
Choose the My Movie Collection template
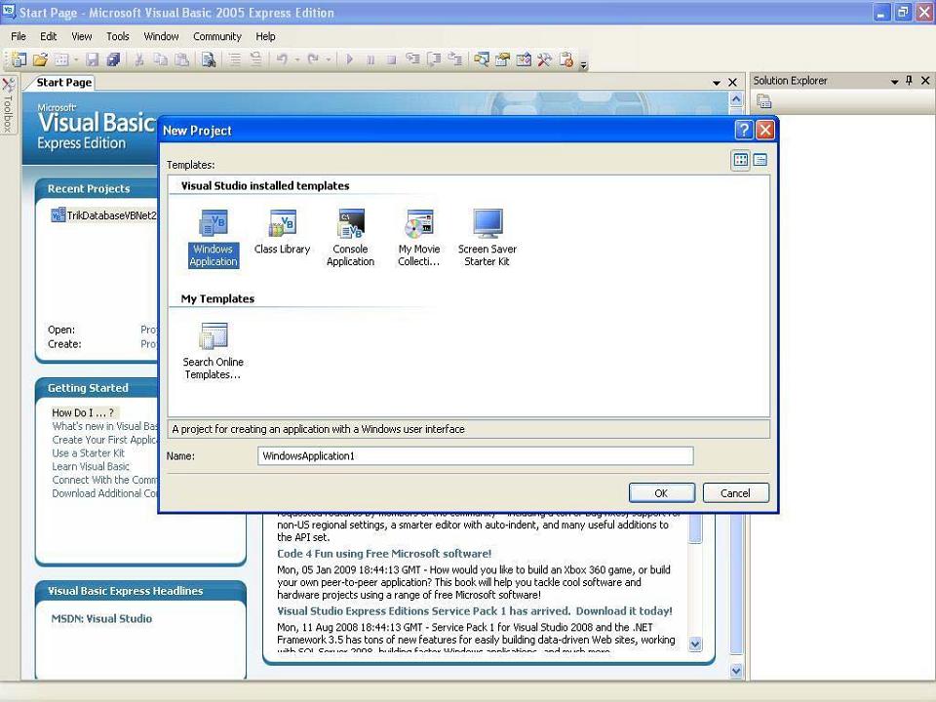coord(419,238)
